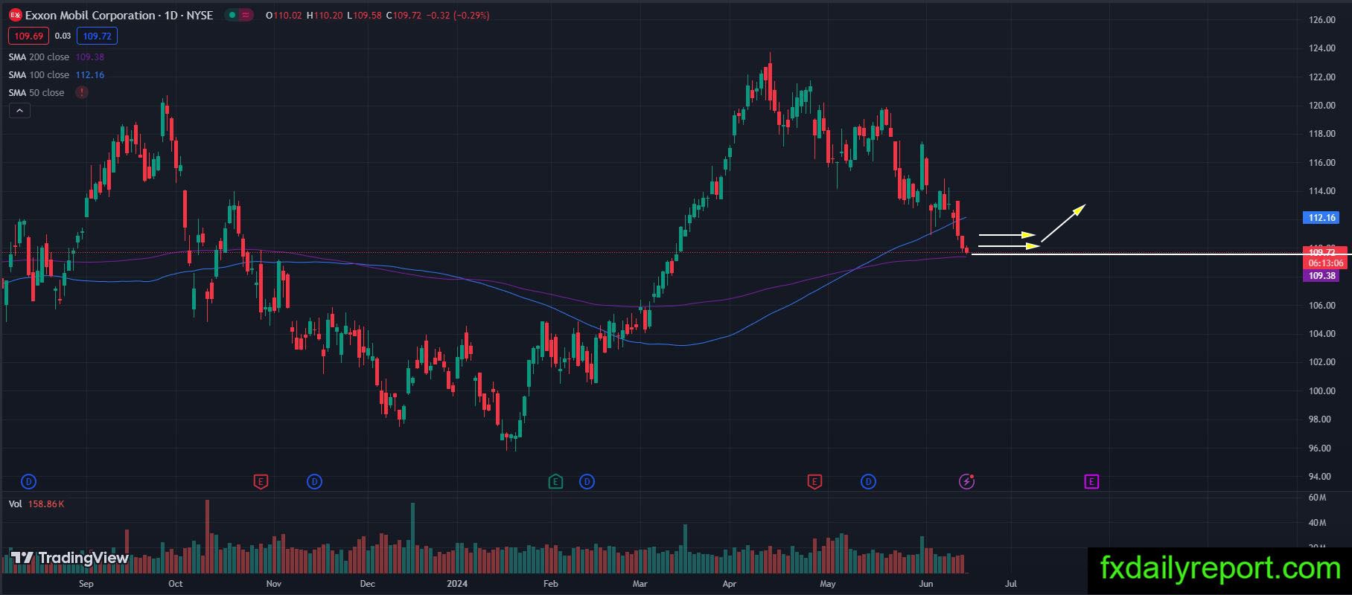Click the Exxon Mobil red logo icon

pos(15,15)
